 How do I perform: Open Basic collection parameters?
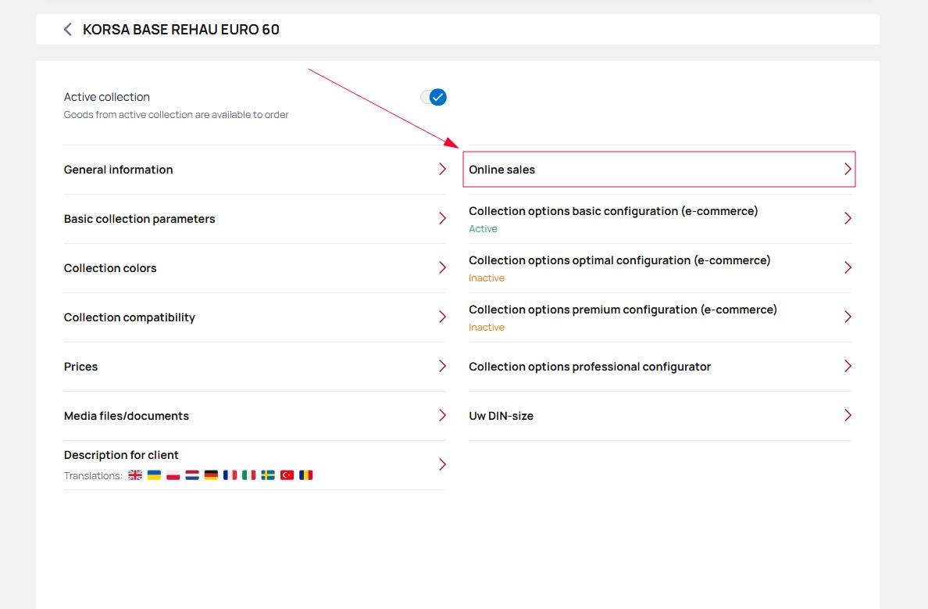[140, 219]
